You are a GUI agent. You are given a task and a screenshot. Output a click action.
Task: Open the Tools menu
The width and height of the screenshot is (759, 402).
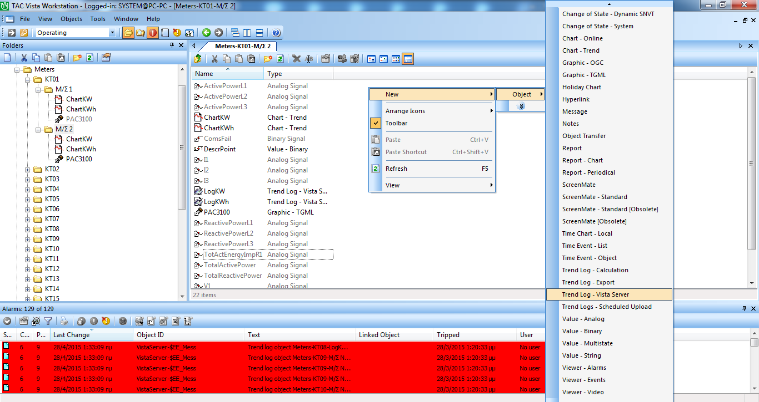click(x=98, y=19)
